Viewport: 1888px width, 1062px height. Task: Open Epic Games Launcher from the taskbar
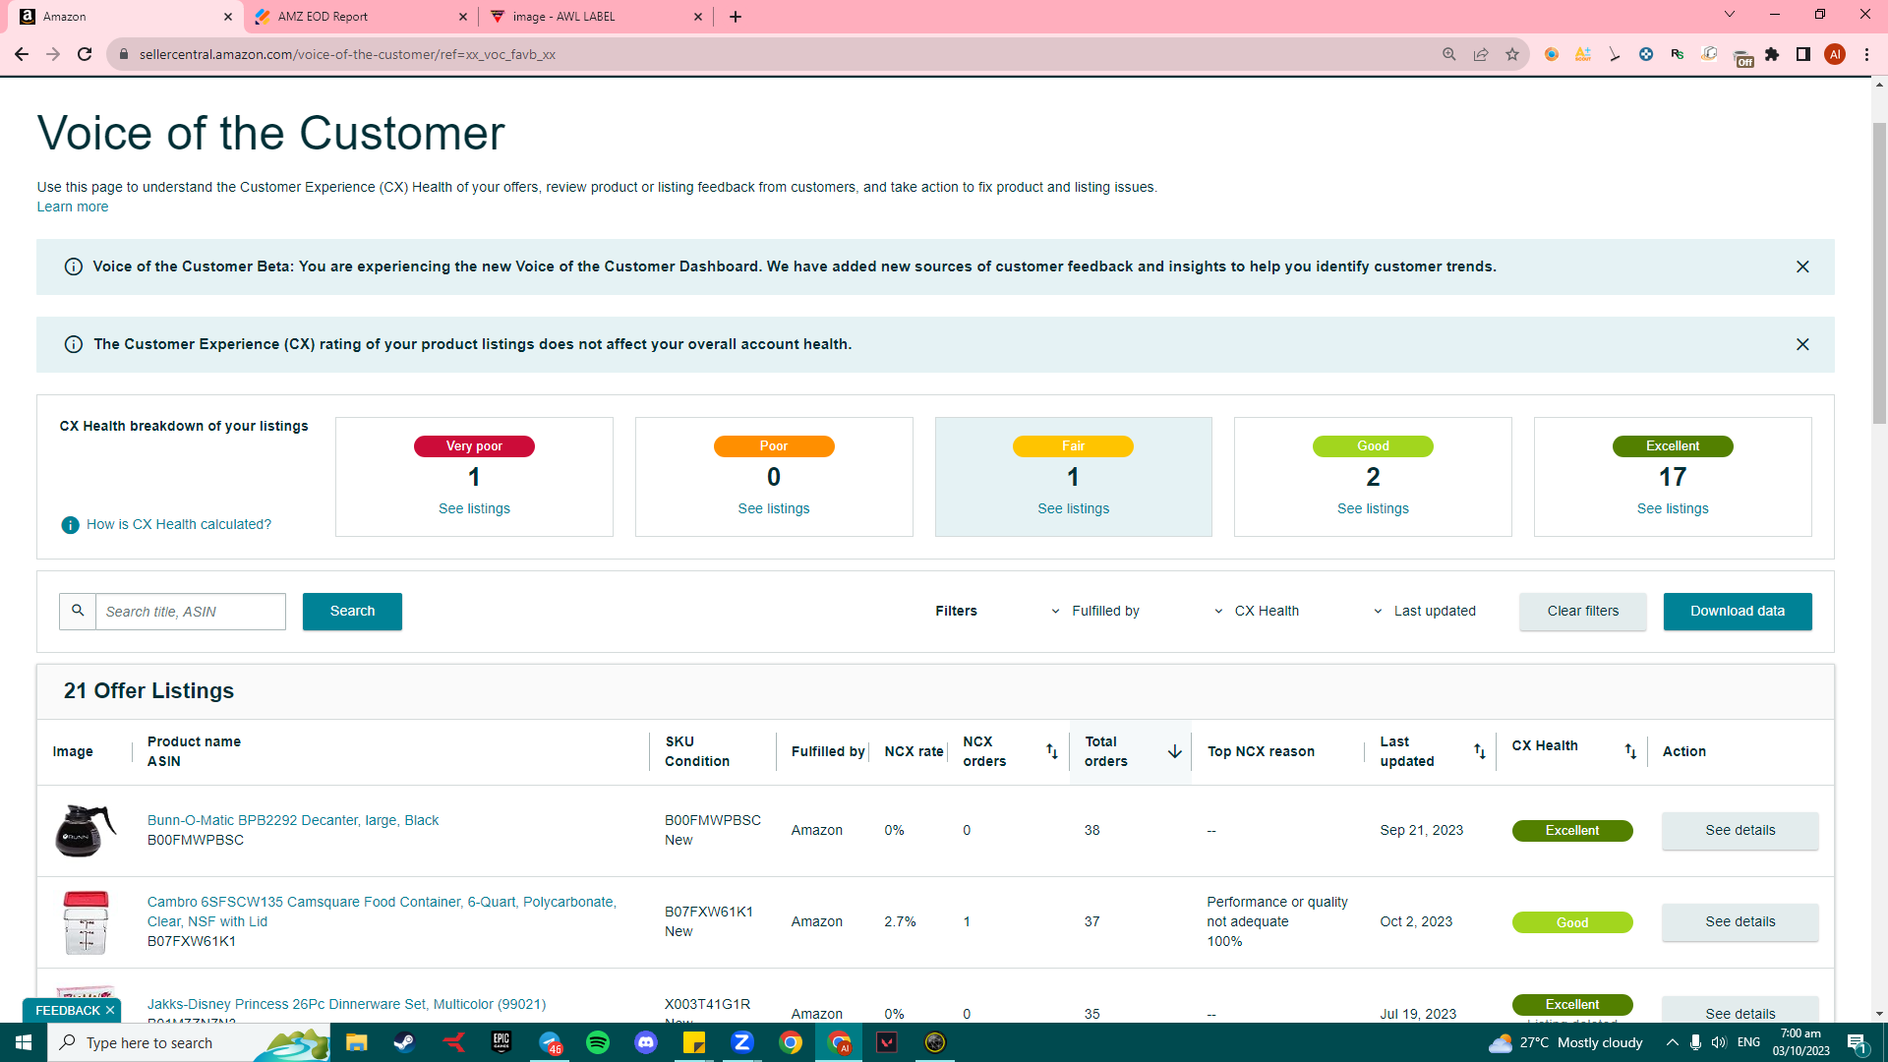pos(501,1042)
